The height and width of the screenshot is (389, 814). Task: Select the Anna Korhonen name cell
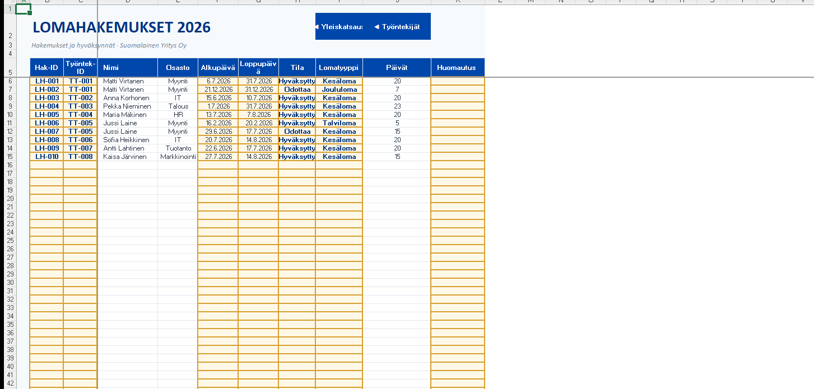point(127,98)
